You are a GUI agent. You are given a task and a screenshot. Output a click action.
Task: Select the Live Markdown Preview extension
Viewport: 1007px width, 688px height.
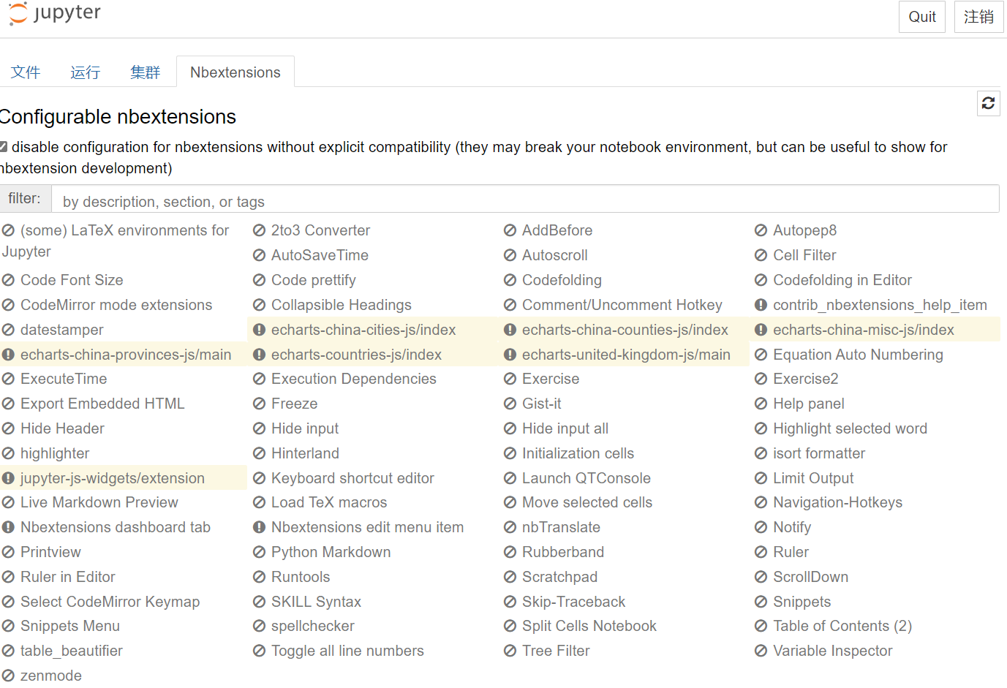(99, 502)
